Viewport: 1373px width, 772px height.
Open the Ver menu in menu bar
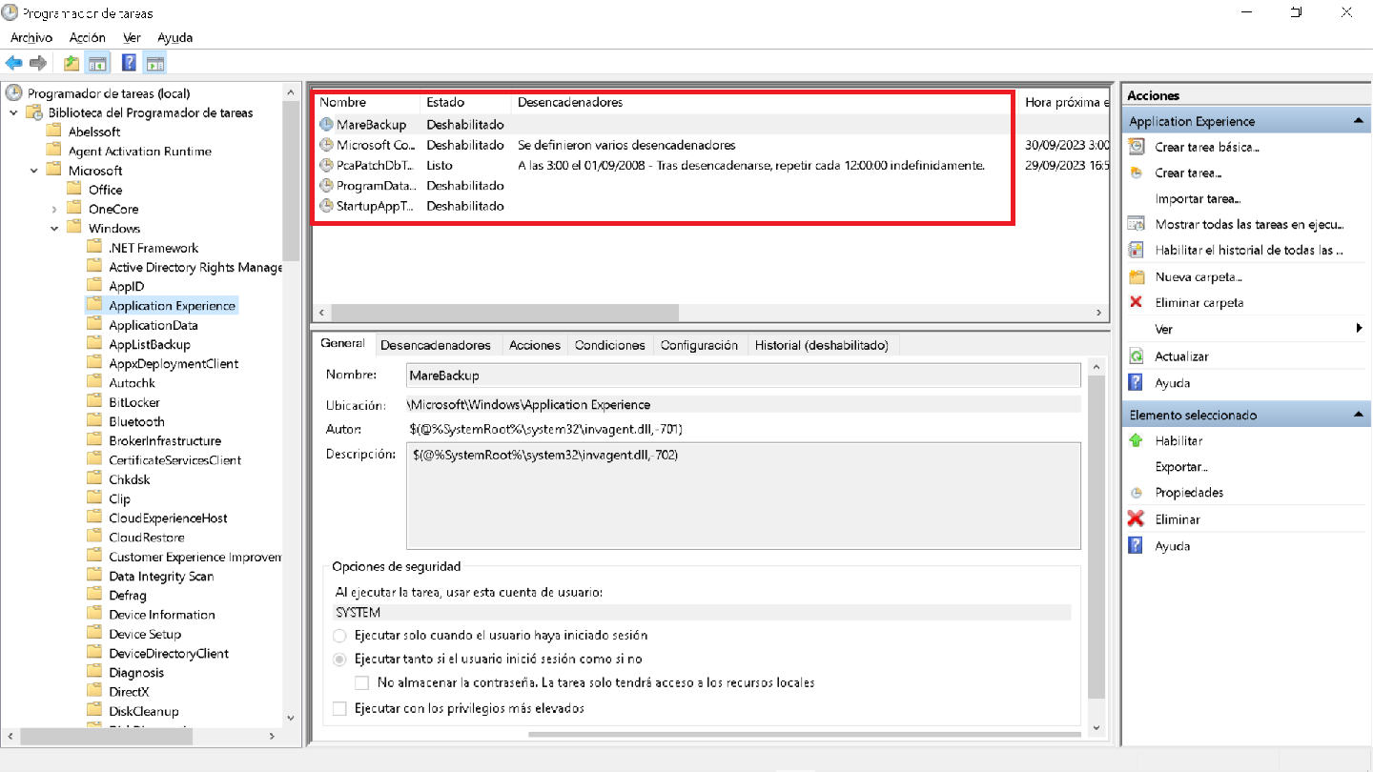pyautogui.click(x=133, y=37)
